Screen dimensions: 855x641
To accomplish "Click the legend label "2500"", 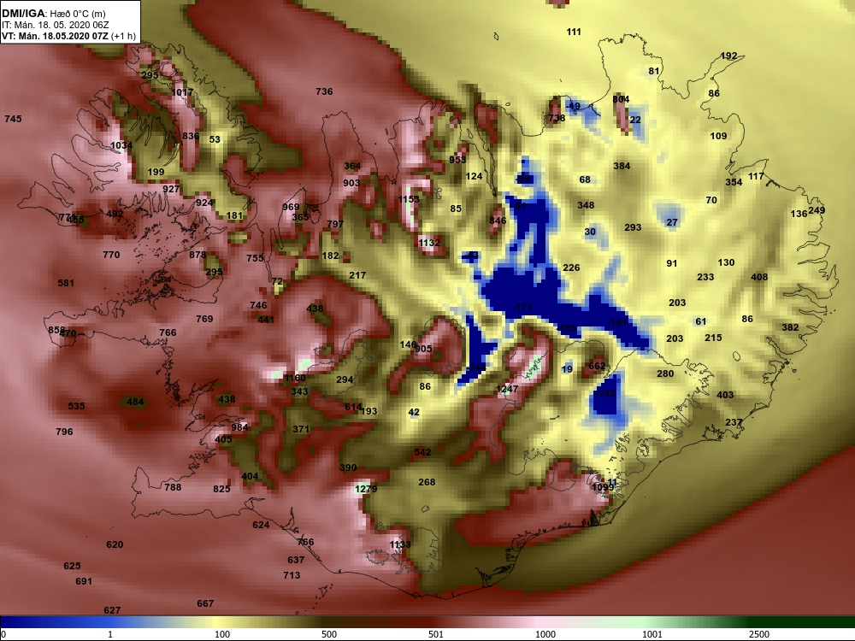I will (x=759, y=634).
